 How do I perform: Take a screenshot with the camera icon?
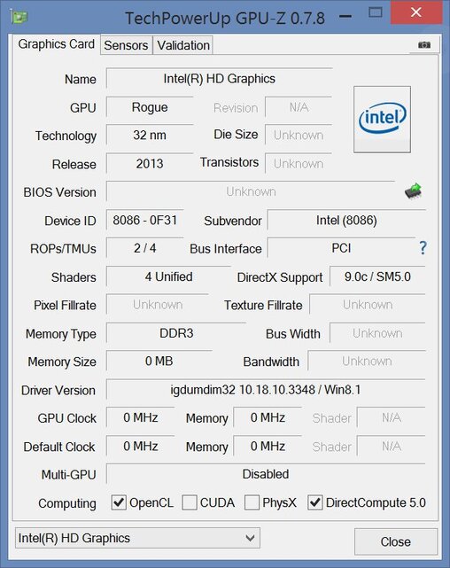point(424,45)
